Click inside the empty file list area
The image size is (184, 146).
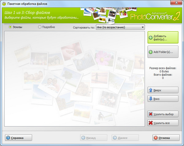click(75, 80)
